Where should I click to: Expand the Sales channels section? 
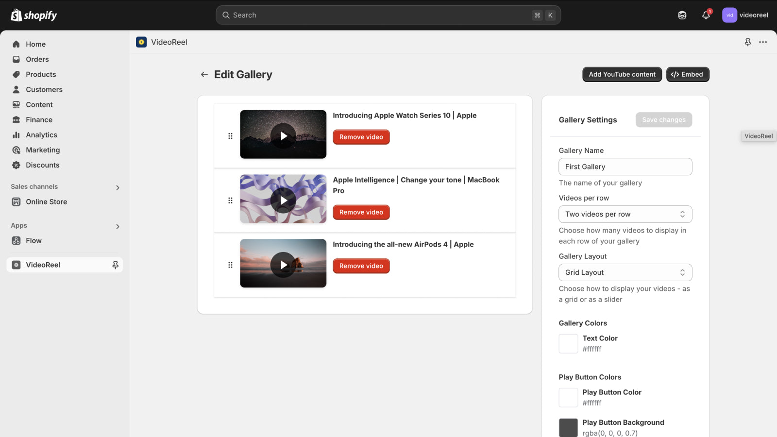point(117,187)
